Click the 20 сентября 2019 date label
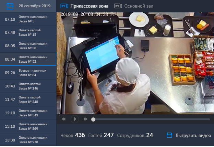The width and height of the screenshot is (214, 147). tap(34, 6)
